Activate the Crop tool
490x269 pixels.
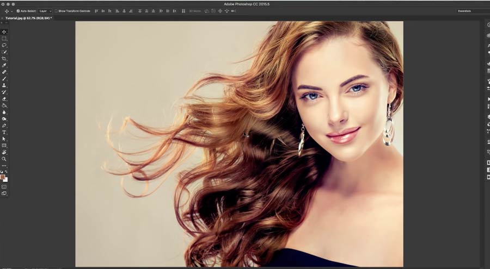click(x=4, y=59)
